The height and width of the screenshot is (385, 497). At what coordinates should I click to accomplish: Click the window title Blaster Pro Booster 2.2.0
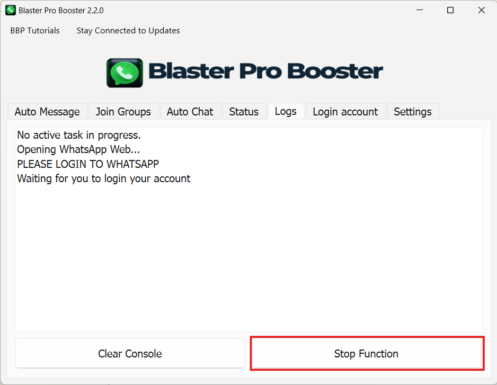point(61,11)
